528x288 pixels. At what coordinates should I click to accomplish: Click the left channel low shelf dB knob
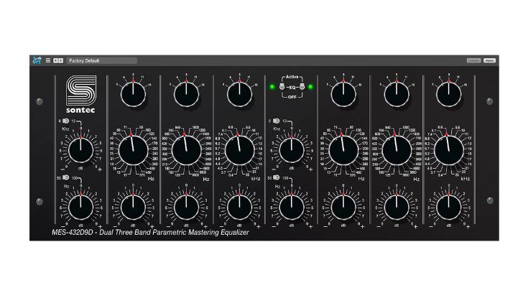click(x=80, y=207)
